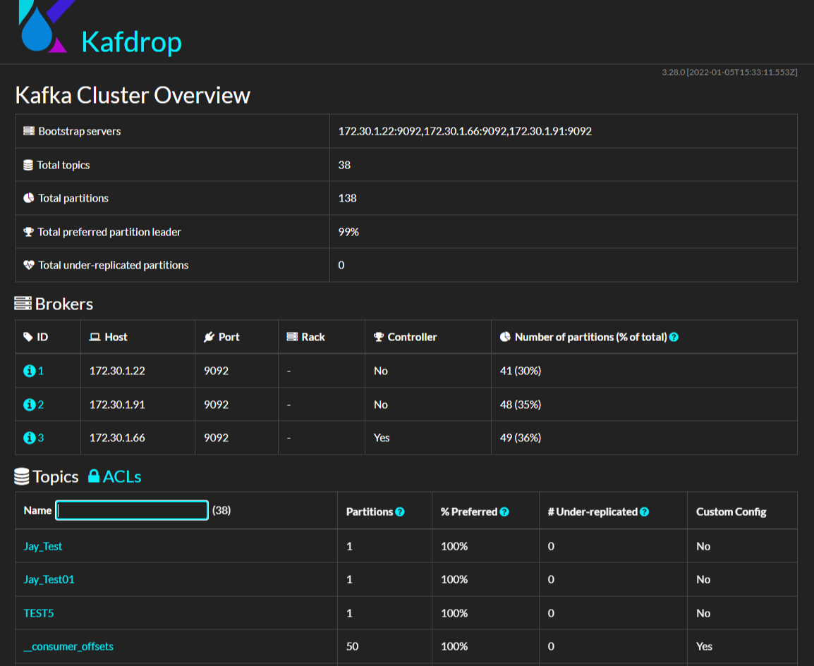This screenshot has height=666, width=814.
Task: Click the Total partitions pie icon
Action: click(x=28, y=197)
